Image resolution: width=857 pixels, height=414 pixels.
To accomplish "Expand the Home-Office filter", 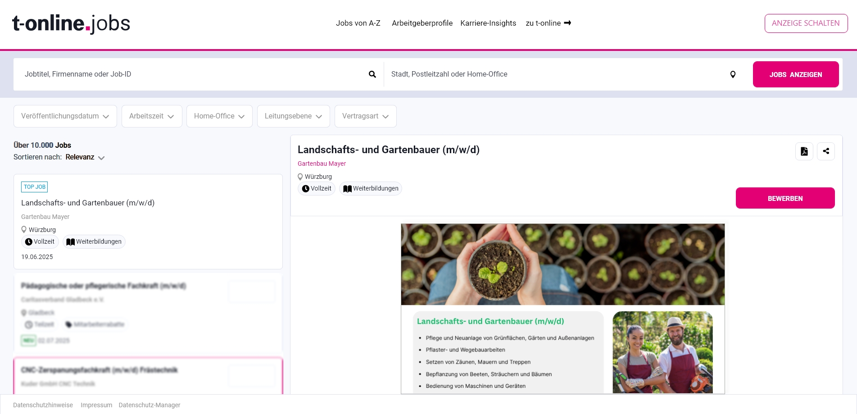I will (x=219, y=116).
